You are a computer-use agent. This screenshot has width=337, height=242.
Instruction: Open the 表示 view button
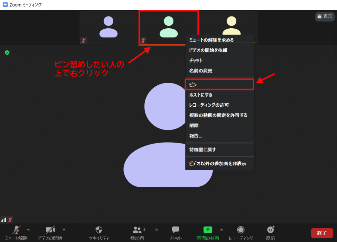[324, 16]
